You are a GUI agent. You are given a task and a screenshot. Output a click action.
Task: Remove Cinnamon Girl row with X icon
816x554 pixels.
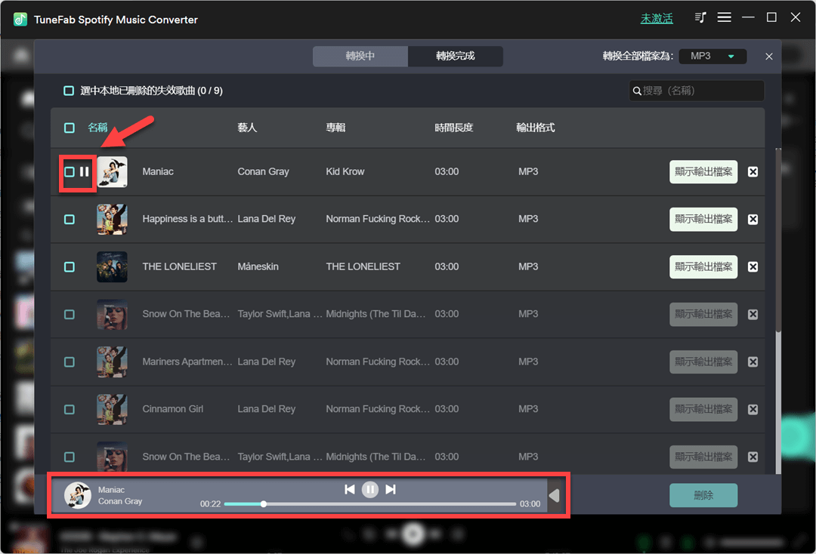(753, 410)
